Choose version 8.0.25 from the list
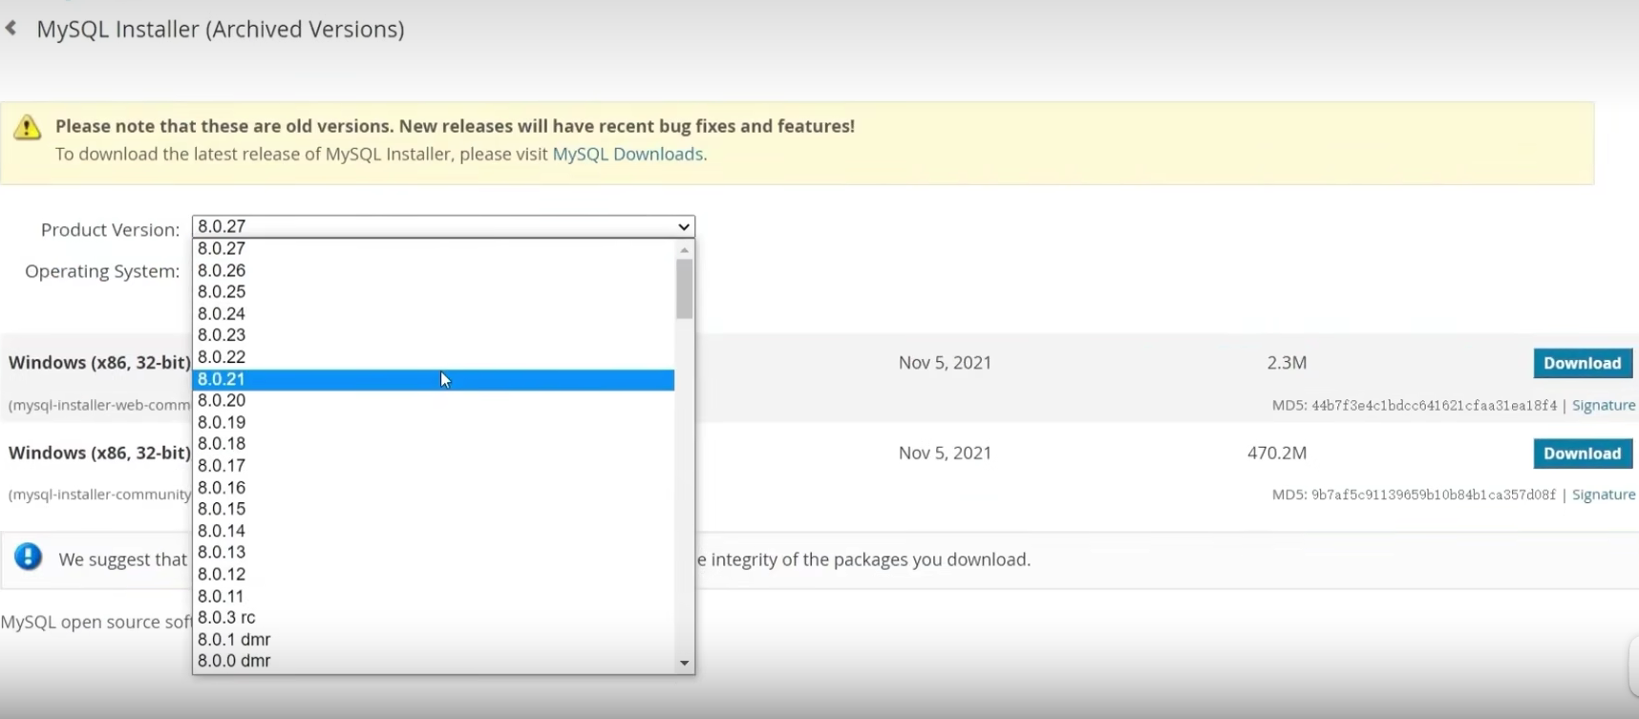1639x719 pixels. (434, 292)
